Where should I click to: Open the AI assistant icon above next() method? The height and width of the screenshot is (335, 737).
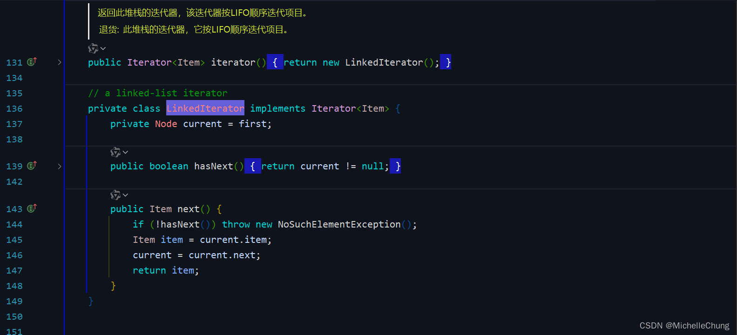[115, 195]
